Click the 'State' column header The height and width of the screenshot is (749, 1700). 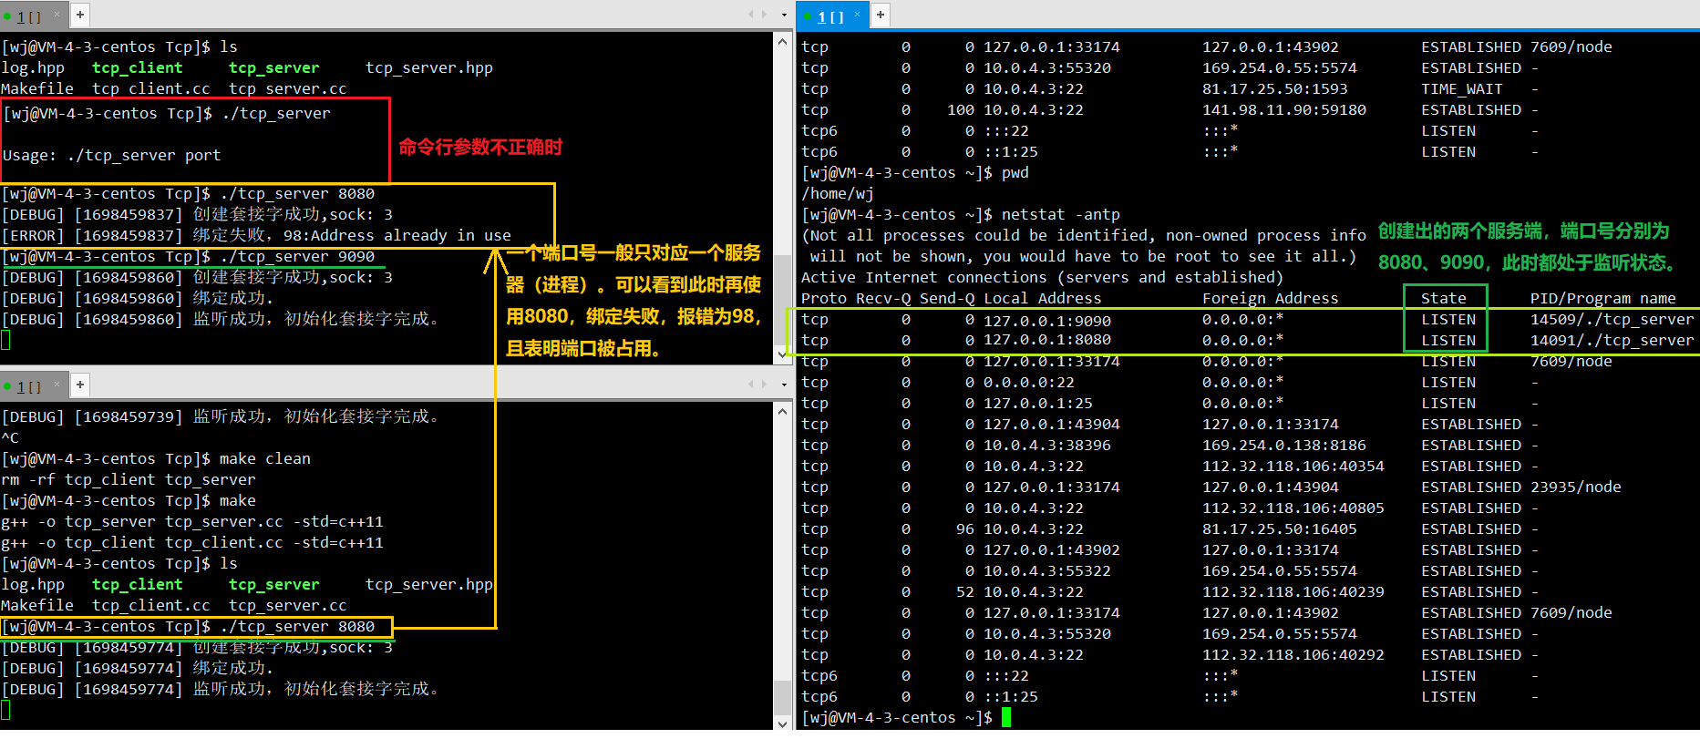click(x=1444, y=298)
